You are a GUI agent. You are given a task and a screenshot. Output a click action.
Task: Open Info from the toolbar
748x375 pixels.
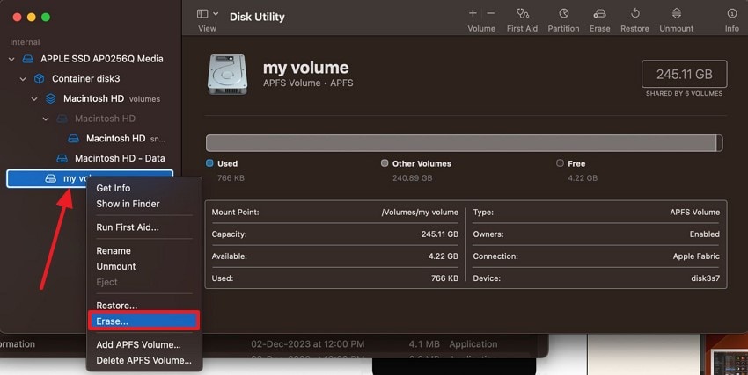732,13
